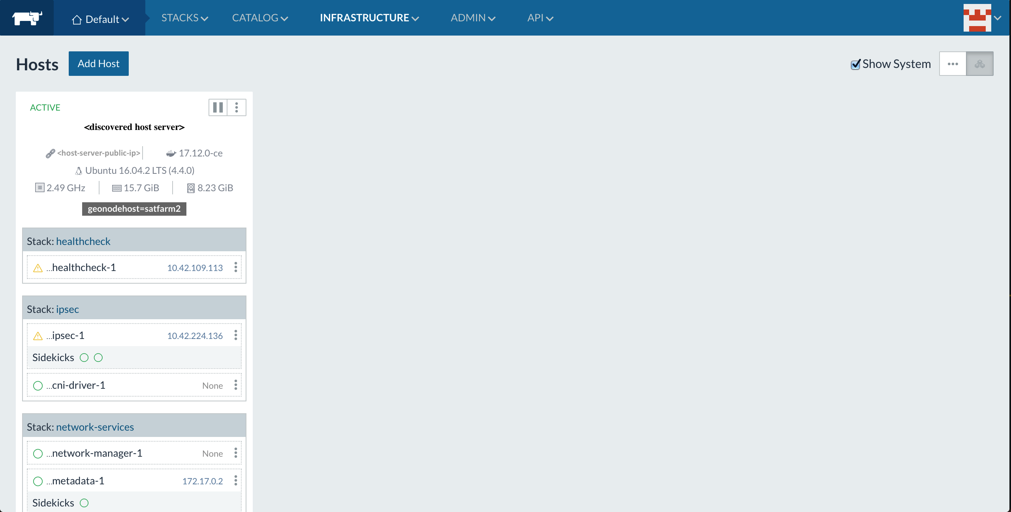Image resolution: width=1011 pixels, height=512 pixels.
Task: Click IP address 172.17.0.2
Action: point(203,481)
